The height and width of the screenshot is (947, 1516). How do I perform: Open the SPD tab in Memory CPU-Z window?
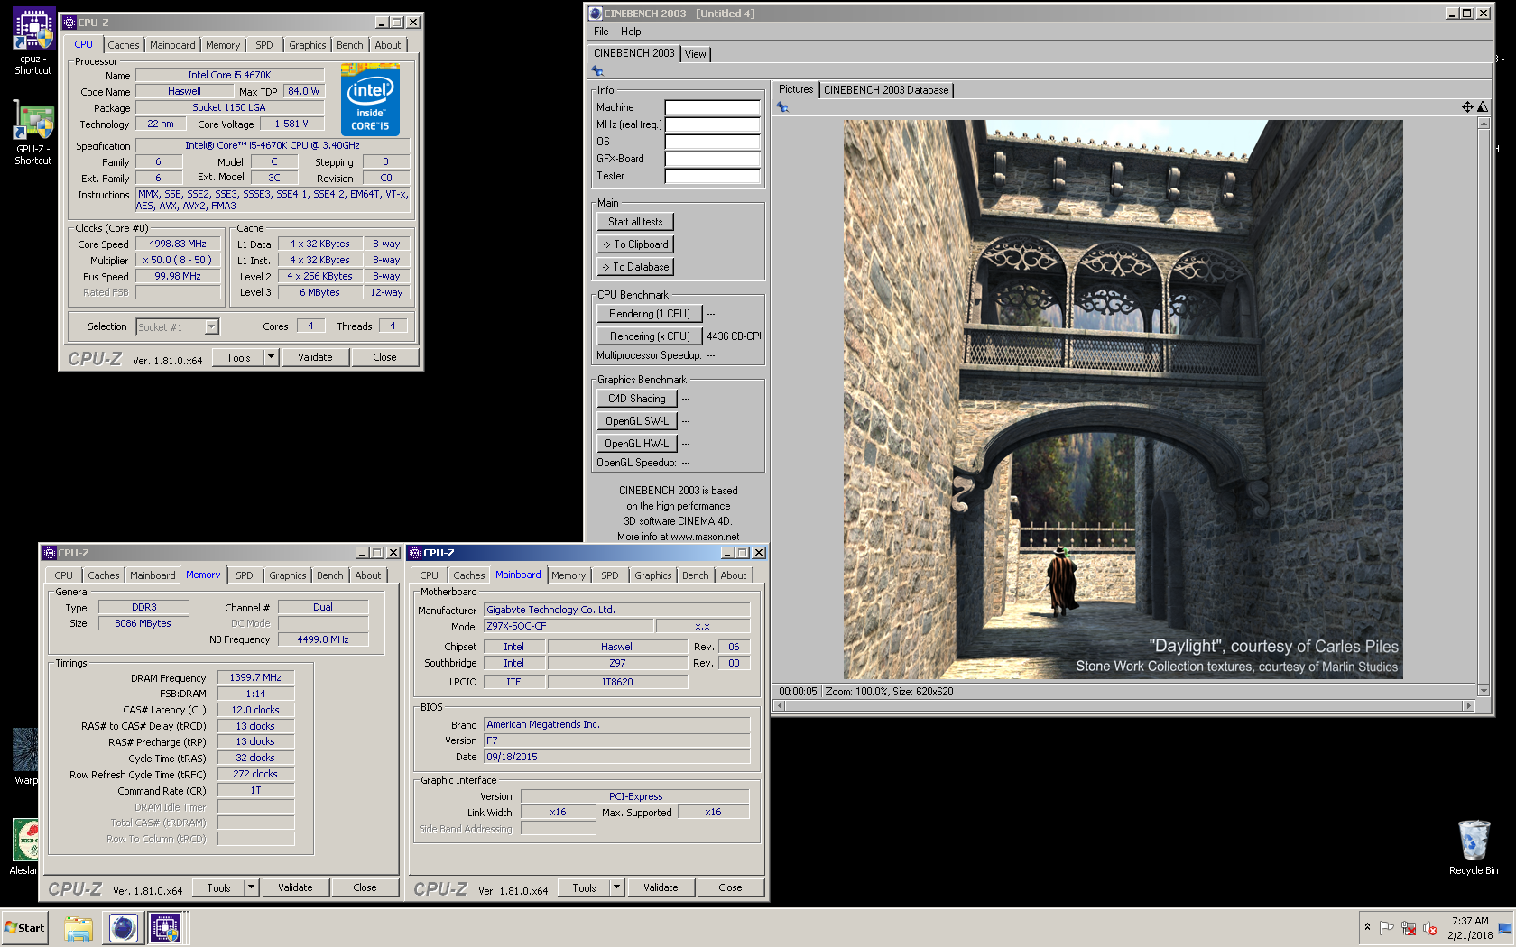[245, 575]
